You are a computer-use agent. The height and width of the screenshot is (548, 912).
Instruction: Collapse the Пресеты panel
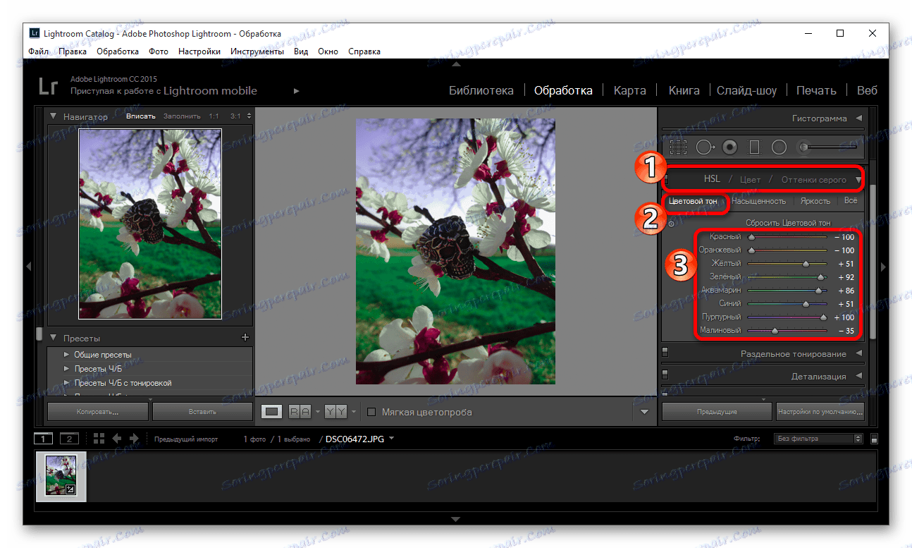(53, 339)
